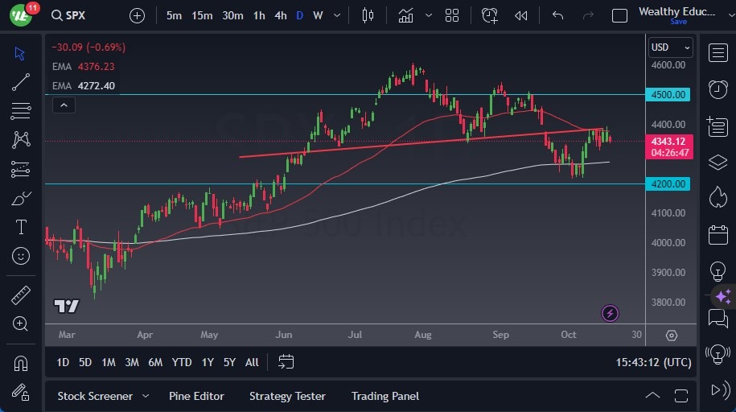736x412 pixels.
Task: Toggle the fullscreen square box in toolbar
Action: (x=619, y=15)
